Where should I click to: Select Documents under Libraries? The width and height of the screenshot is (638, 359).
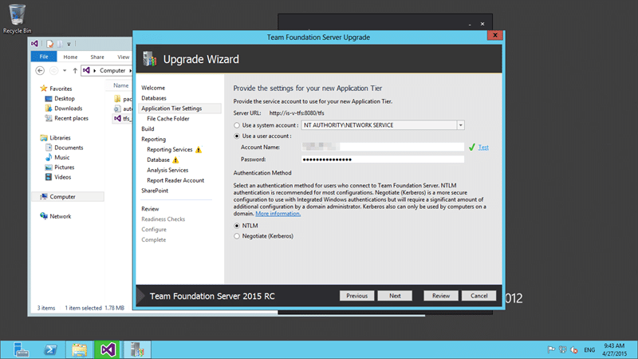(69, 148)
